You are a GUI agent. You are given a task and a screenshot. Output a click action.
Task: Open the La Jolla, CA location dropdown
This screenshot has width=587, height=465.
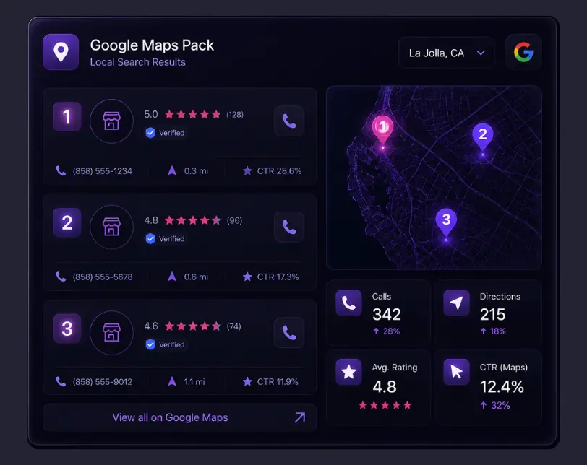447,53
